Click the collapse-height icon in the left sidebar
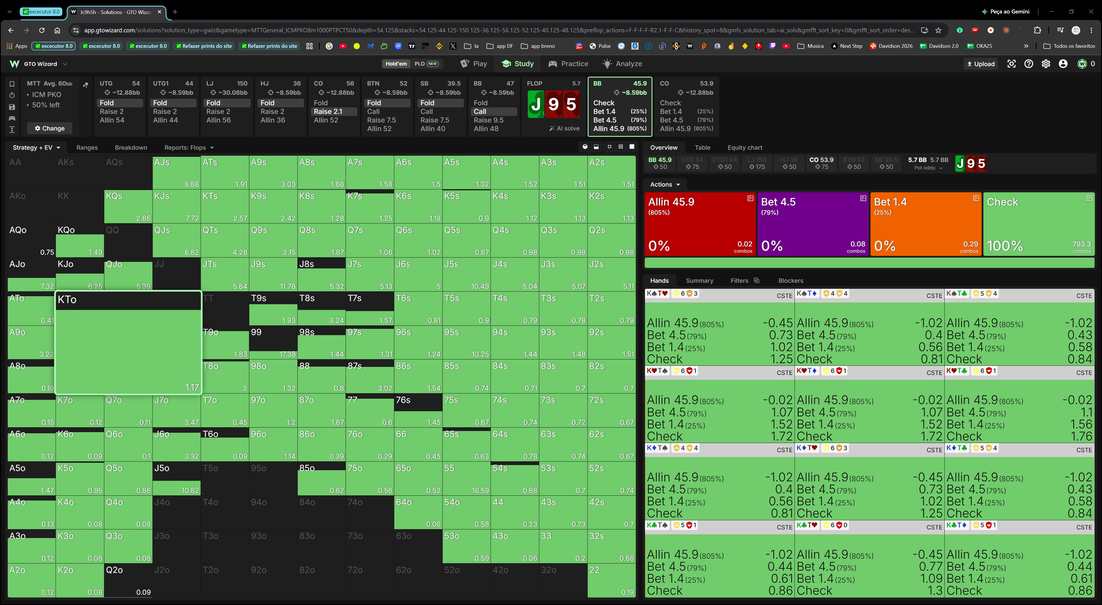 point(12,129)
